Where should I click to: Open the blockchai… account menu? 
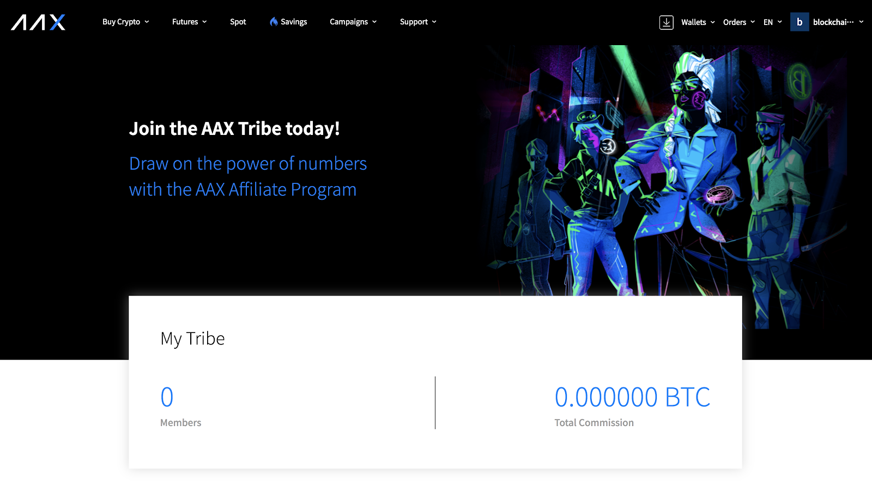[838, 22]
